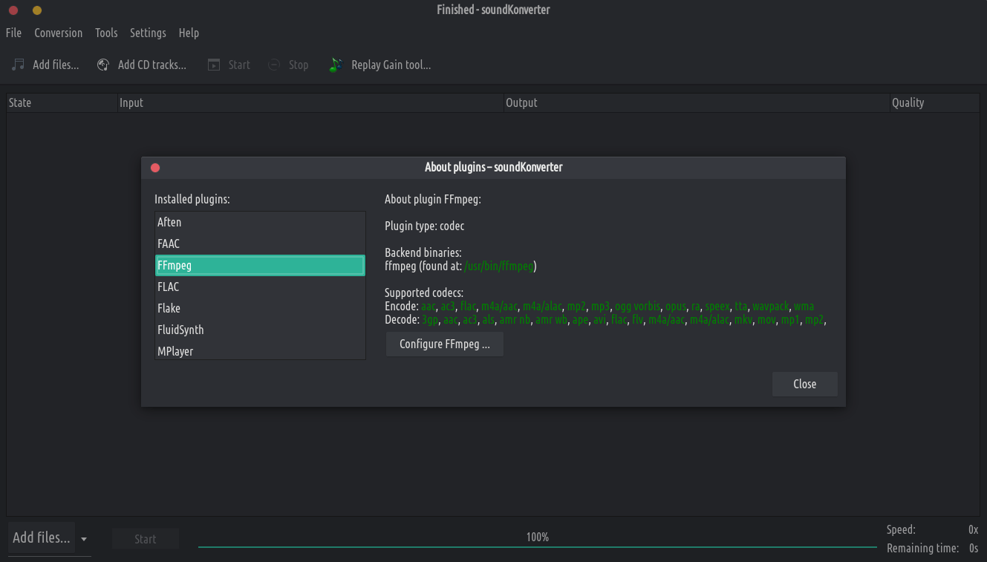This screenshot has height=562, width=987.
Task: Click the Remaining time value 0s
Action: [x=974, y=548]
